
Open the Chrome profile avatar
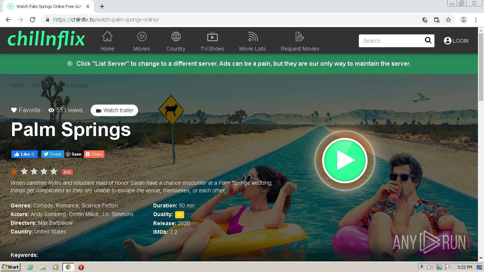click(x=464, y=20)
